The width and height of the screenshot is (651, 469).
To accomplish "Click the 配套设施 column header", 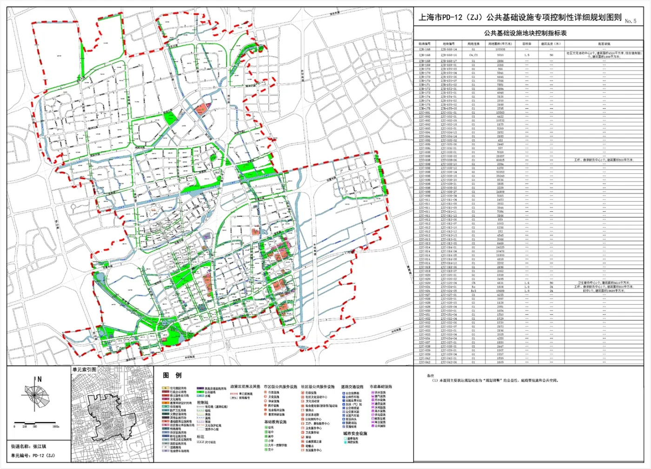I will (604, 44).
